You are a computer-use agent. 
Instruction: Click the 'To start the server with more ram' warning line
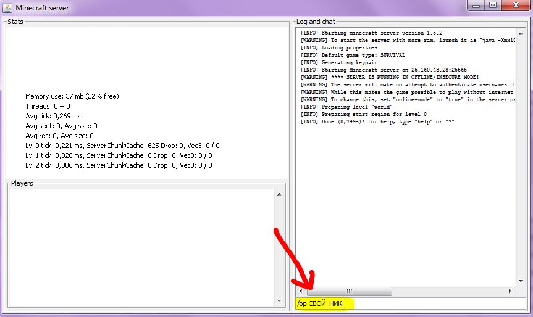pos(408,40)
